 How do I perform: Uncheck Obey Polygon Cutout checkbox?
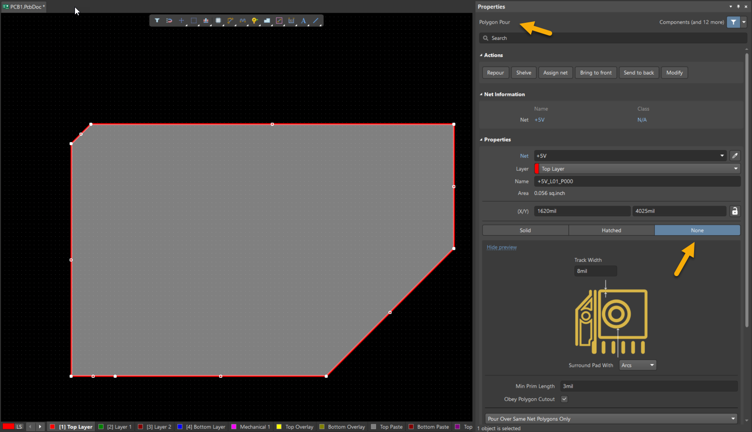point(564,399)
